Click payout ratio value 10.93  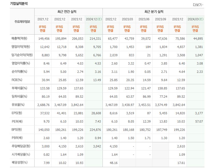pyautogui.click(x=79, y=163)
